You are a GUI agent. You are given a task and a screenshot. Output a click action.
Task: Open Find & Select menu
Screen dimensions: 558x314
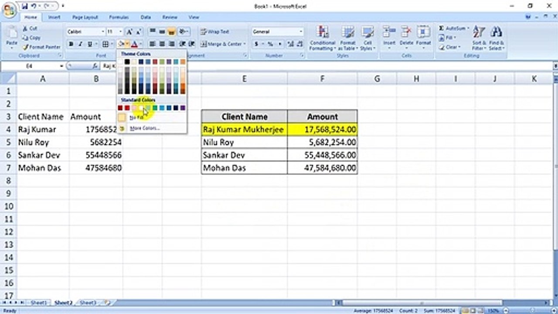[x=496, y=38]
